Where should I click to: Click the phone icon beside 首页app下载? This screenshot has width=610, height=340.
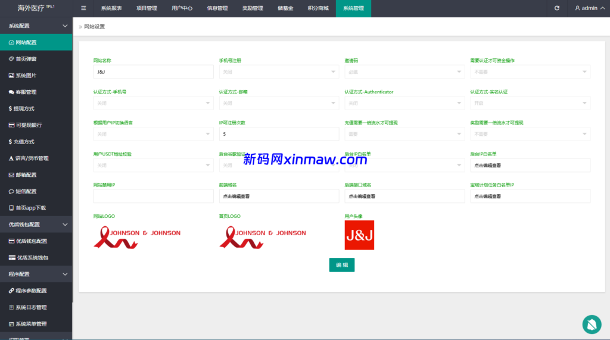tap(11, 208)
